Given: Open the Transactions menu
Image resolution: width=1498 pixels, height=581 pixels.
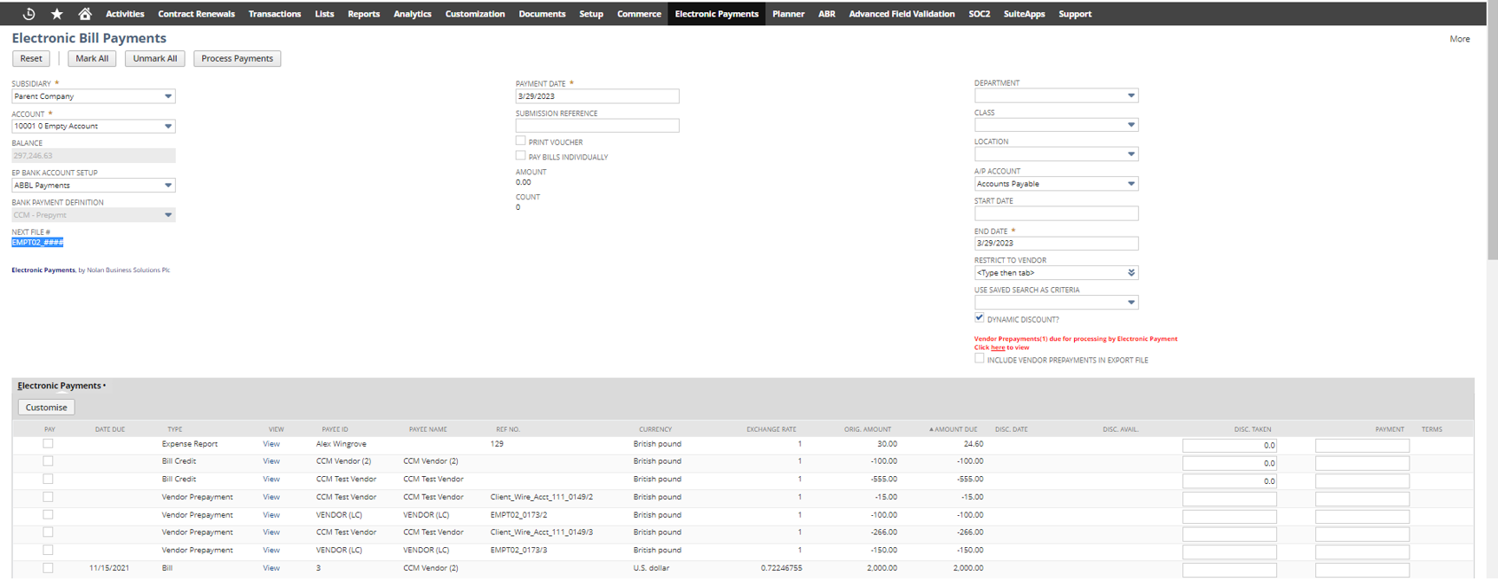Looking at the screenshot, I should 274,14.
